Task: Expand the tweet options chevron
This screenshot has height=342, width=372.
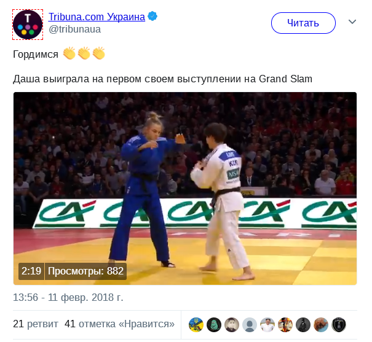Action: [352, 21]
